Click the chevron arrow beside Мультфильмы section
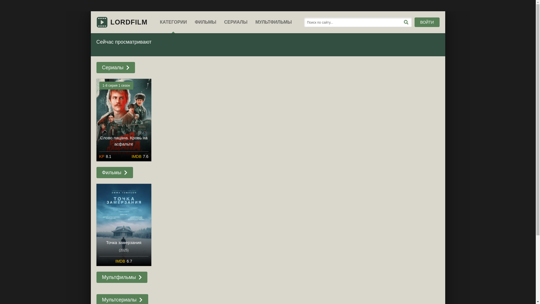This screenshot has height=304, width=540. [x=140, y=278]
